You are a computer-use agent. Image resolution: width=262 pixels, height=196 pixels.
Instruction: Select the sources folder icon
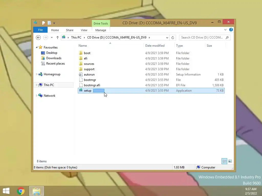[x=81, y=64]
